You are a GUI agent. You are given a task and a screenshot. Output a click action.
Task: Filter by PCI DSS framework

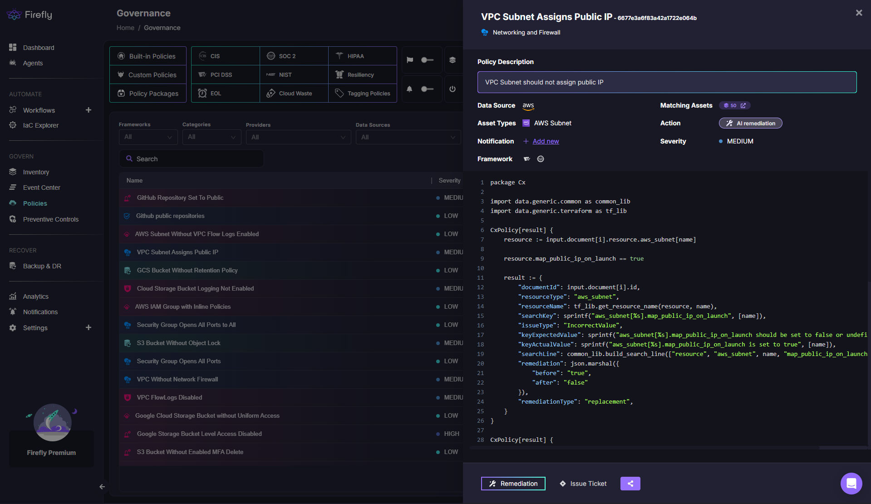coord(226,75)
